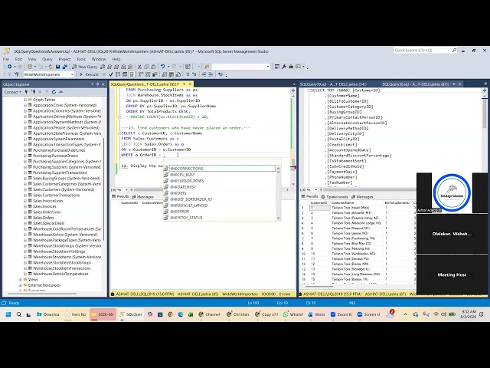Toggle Include Actual Execution Plan
The height and width of the screenshot is (368, 490).
(x=141, y=74)
